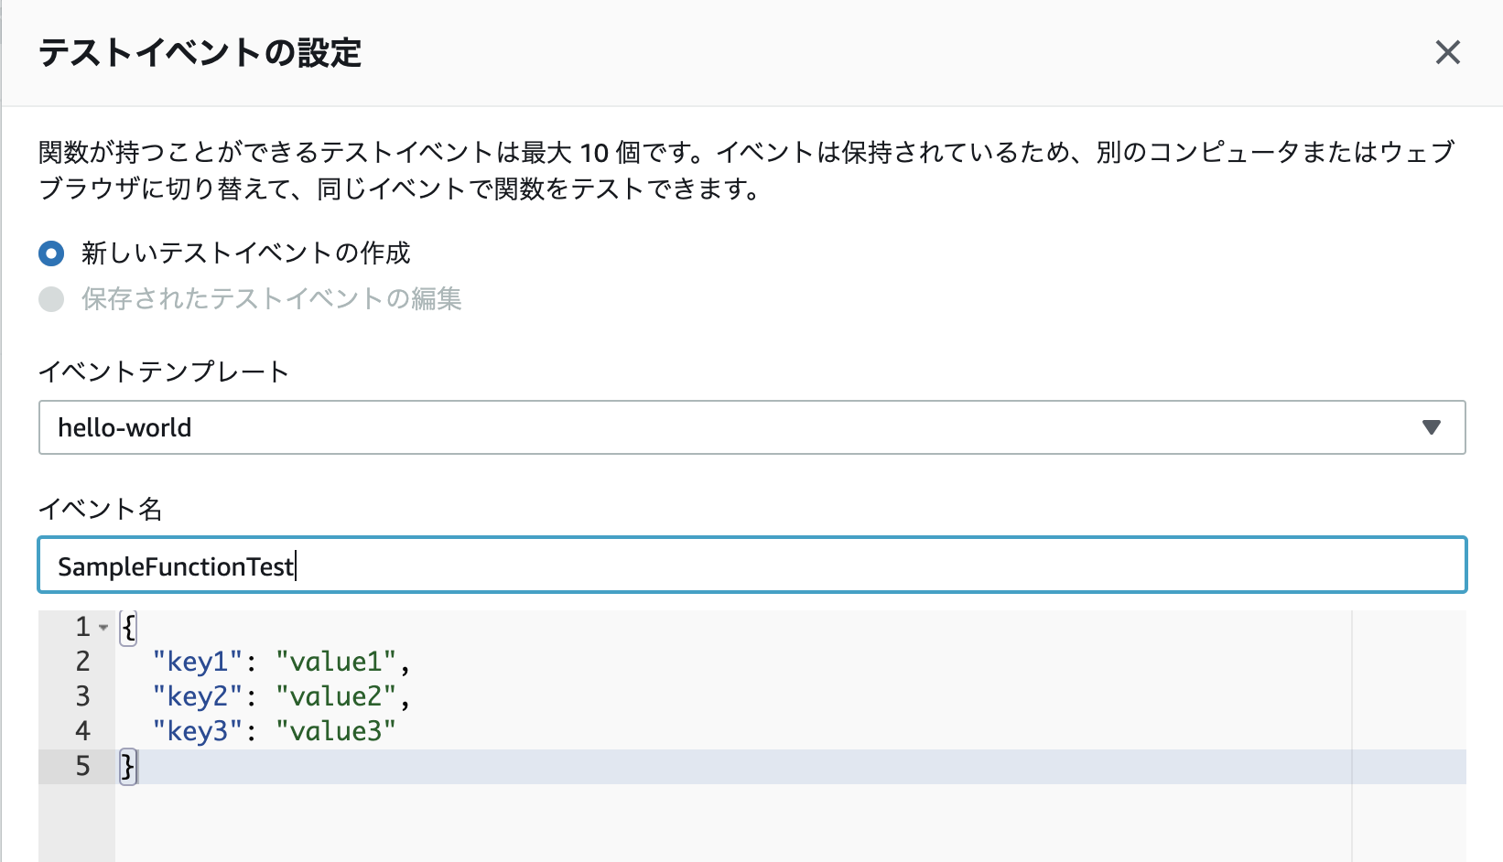The width and height of the screenshot is (1503, 862).
Task: Click the grayed radio icon for saved event editing
Action: (x=51, y=299)
